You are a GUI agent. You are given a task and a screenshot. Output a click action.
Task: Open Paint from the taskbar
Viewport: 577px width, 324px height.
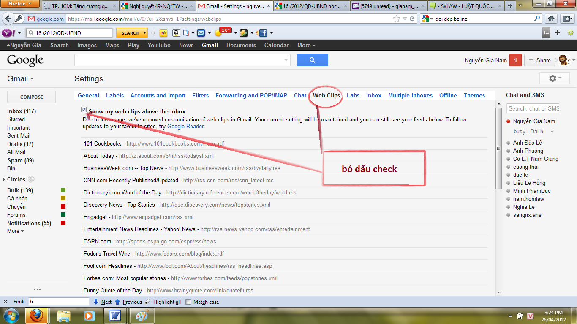pyautogui.click(x=142, y=316)
